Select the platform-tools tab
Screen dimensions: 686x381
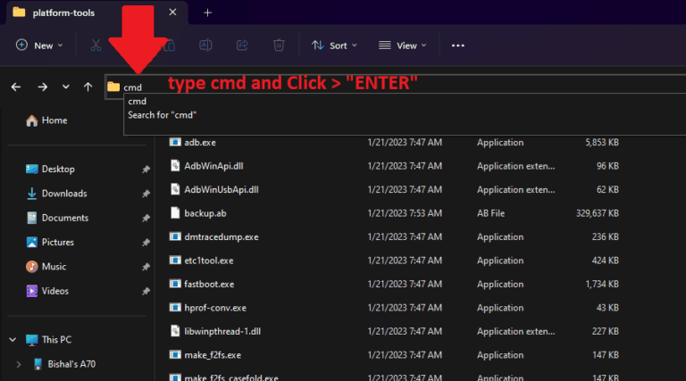click(x=71, y=12)
